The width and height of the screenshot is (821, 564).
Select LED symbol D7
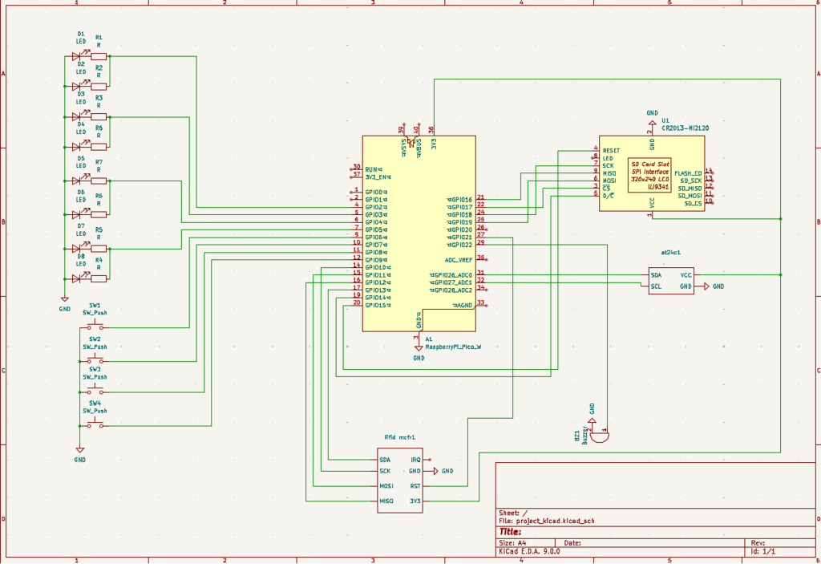(76, 248)
